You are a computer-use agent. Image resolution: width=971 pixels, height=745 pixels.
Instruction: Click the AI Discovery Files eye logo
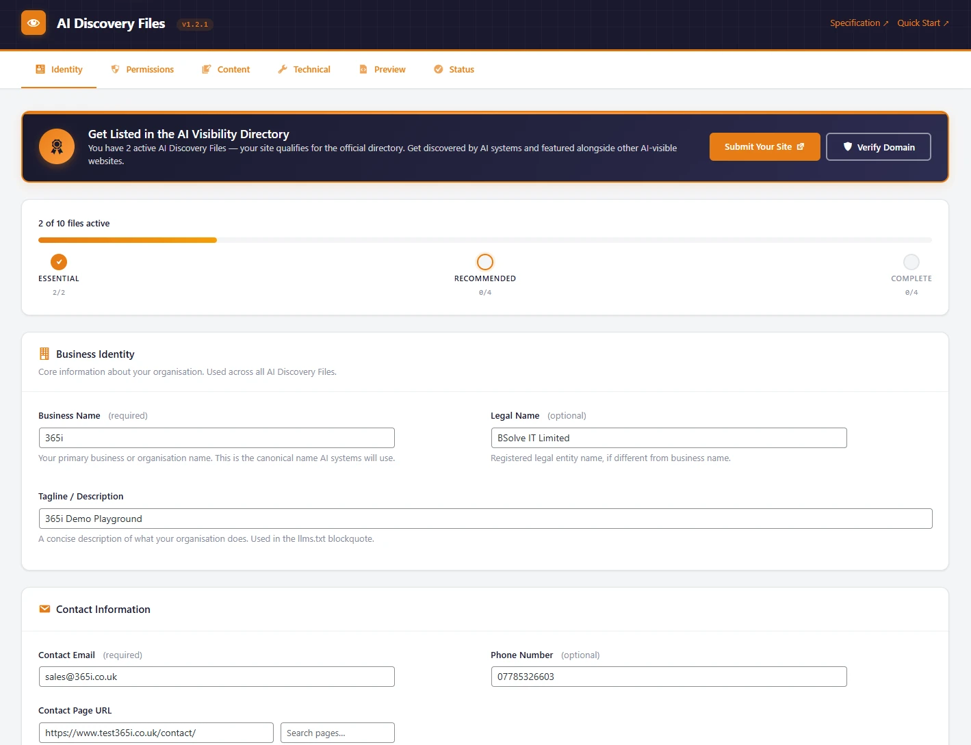pos(34,23)
